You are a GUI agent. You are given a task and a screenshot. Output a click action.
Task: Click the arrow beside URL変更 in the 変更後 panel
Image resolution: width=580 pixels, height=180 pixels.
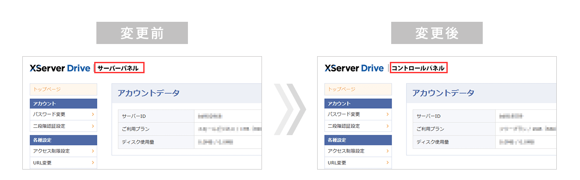click(x=388, y=163)
